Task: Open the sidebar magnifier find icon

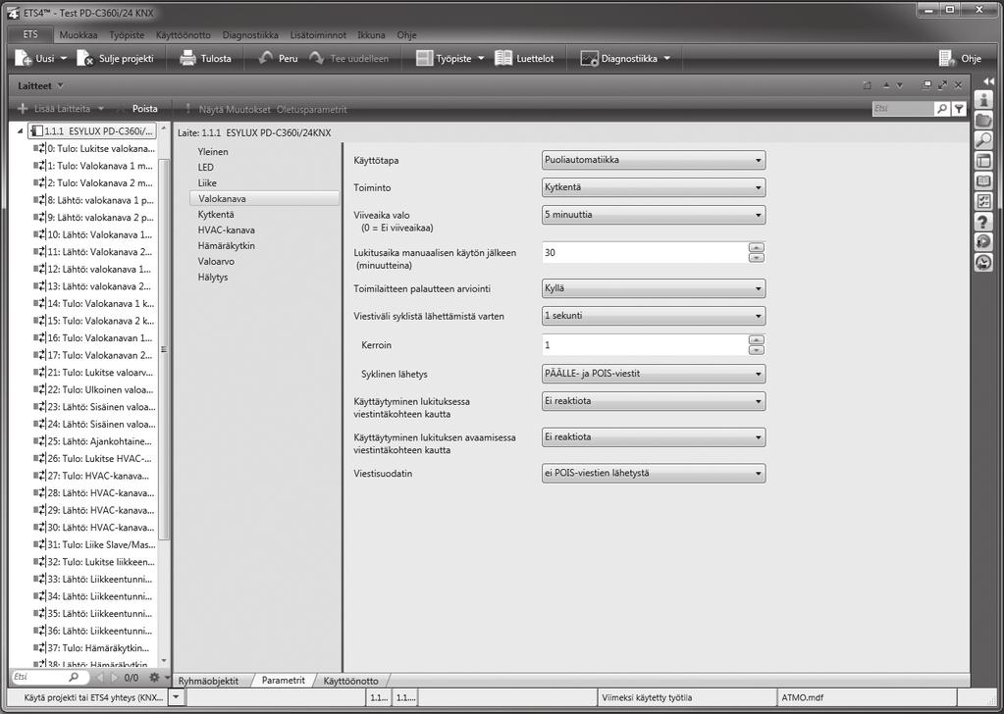Action: tap(983, 140)
